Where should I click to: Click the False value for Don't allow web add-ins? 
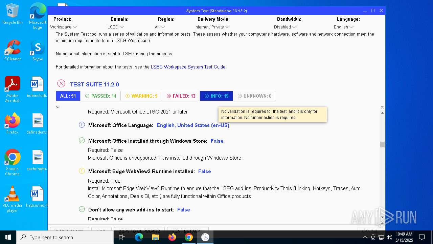184,210
